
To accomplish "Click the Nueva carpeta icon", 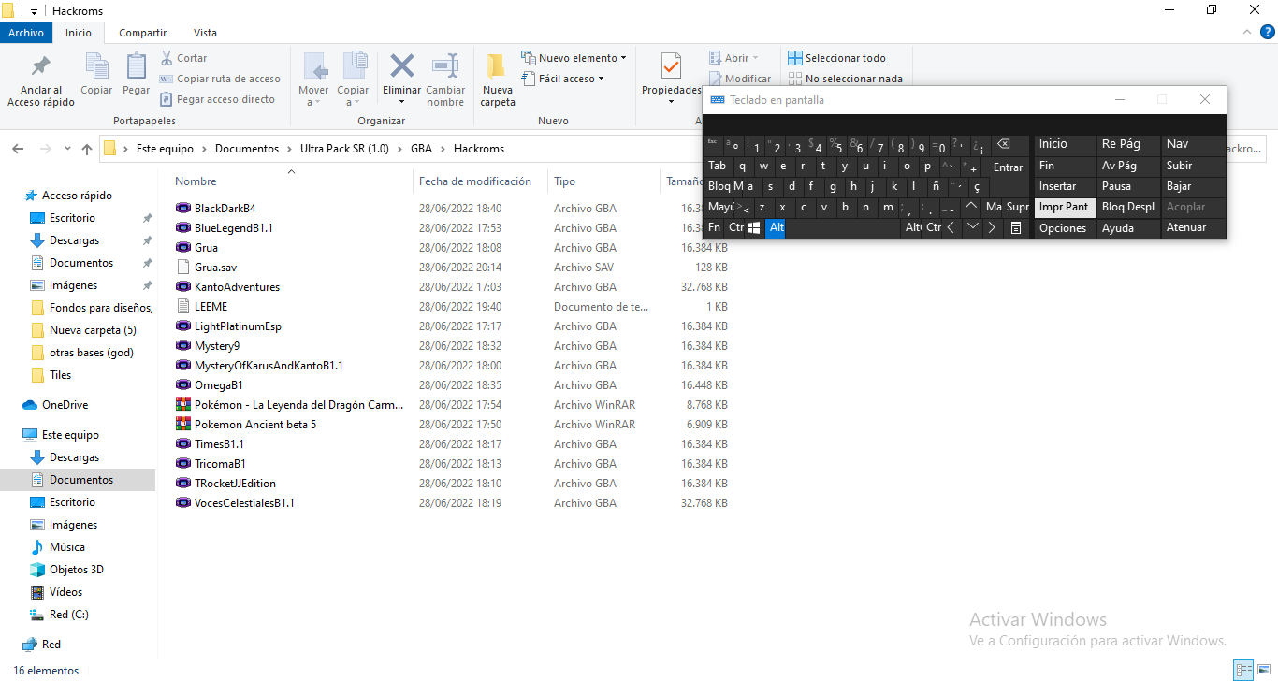I will click(497, 67).
